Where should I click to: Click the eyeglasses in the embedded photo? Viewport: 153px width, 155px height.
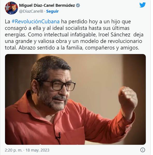56,84
